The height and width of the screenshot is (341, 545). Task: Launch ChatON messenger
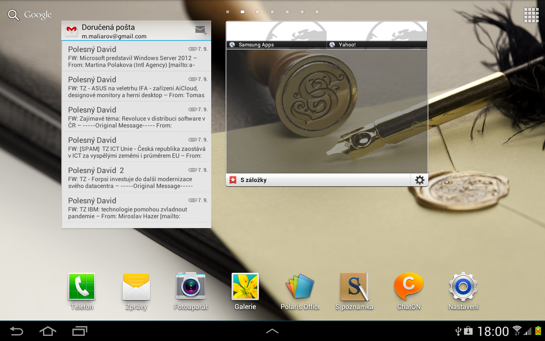408,286
